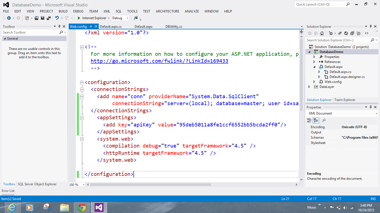Click the Save icon in the toolbar
Viewport: 380px width, 213px height.
[42, 18]
